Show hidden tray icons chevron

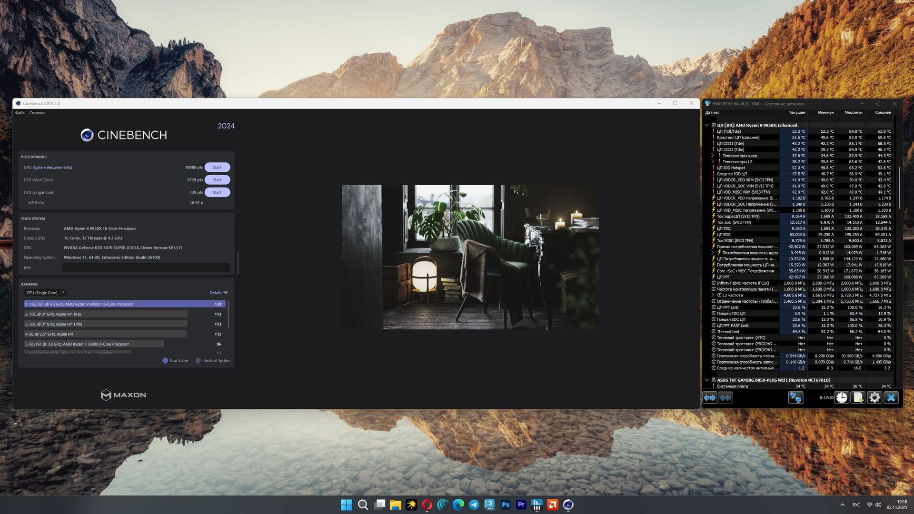point(843,504)
